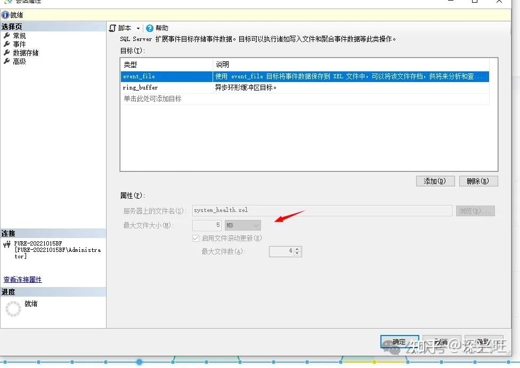The width and height of the screenshot is (520, 368).
Task: Open the 高级 page
Action: tap(19, 61)
